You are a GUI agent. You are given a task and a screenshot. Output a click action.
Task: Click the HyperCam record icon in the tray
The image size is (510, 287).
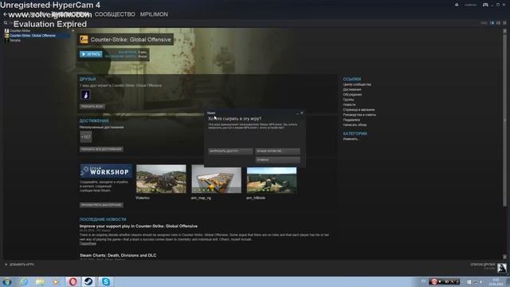pos(433,281)
